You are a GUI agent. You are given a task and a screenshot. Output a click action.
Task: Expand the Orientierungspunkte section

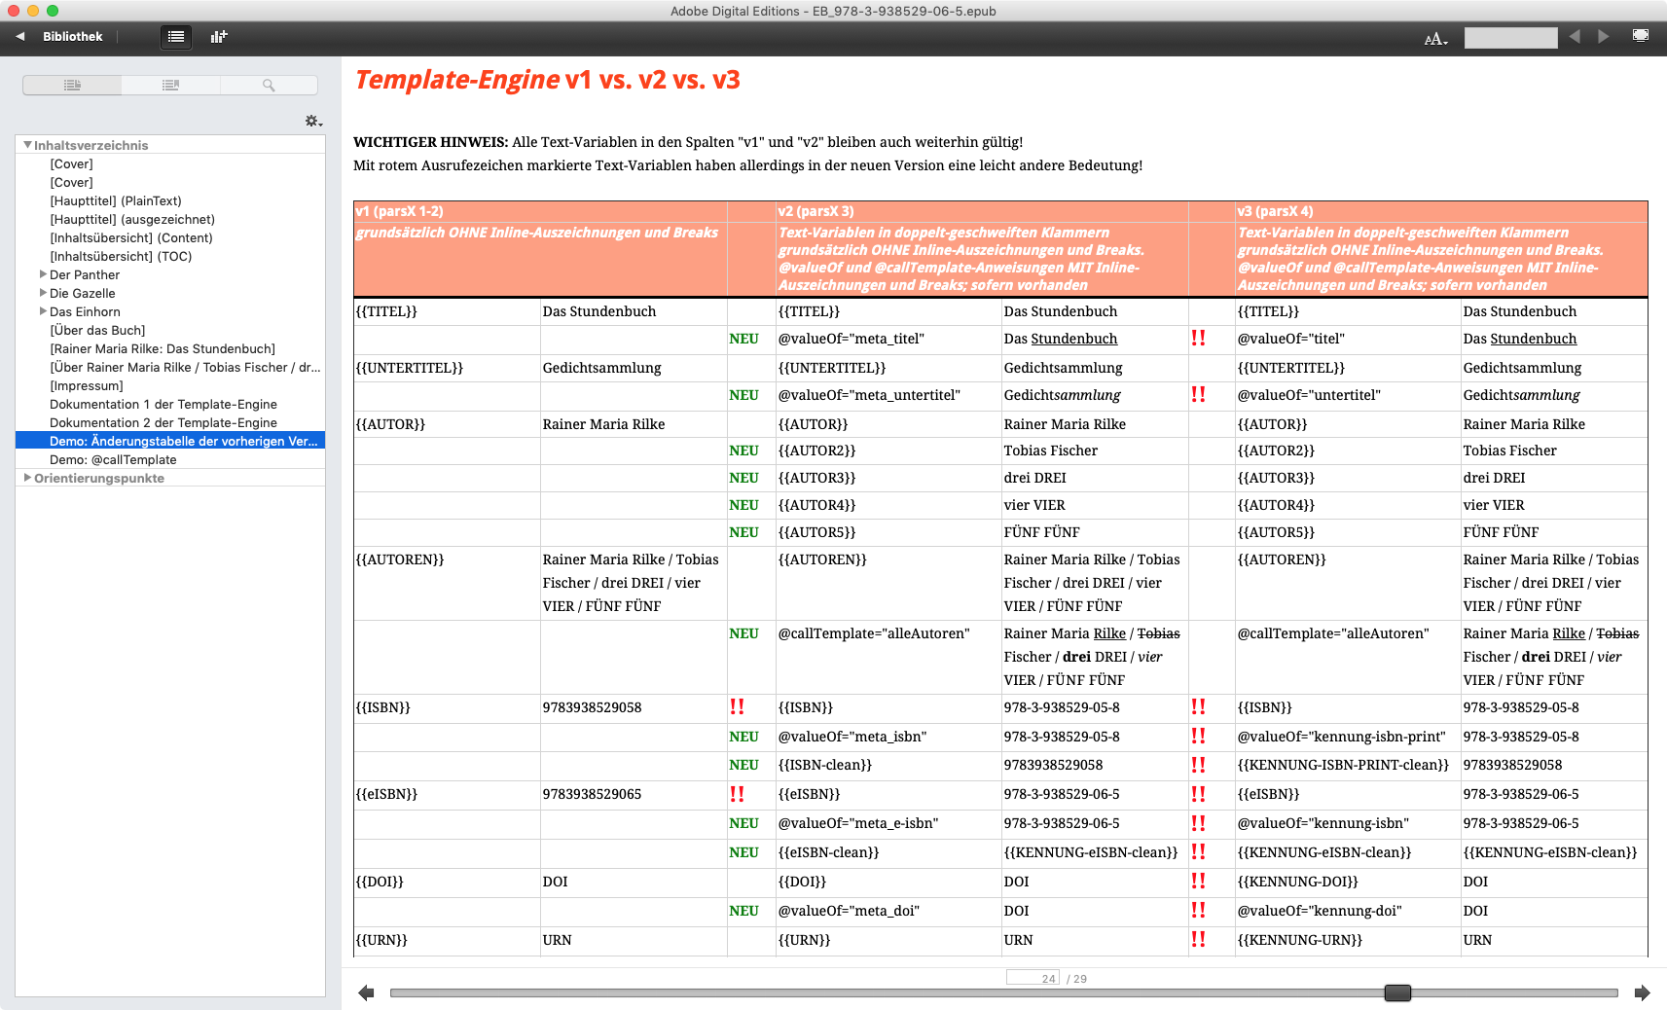(x=27, y=478)
